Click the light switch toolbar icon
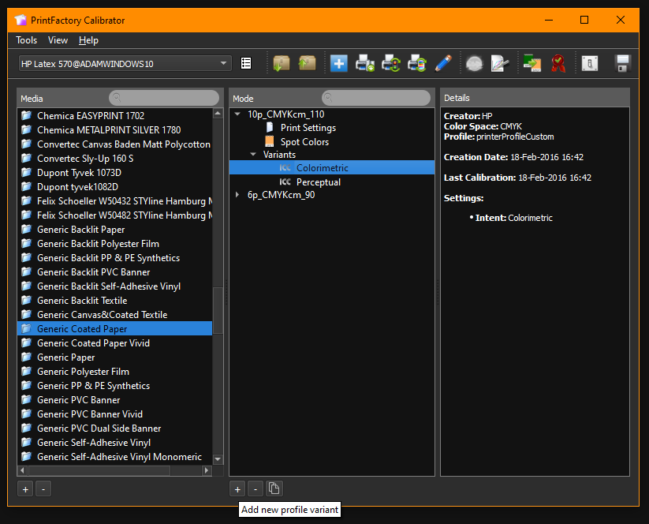 click(590, 63)
